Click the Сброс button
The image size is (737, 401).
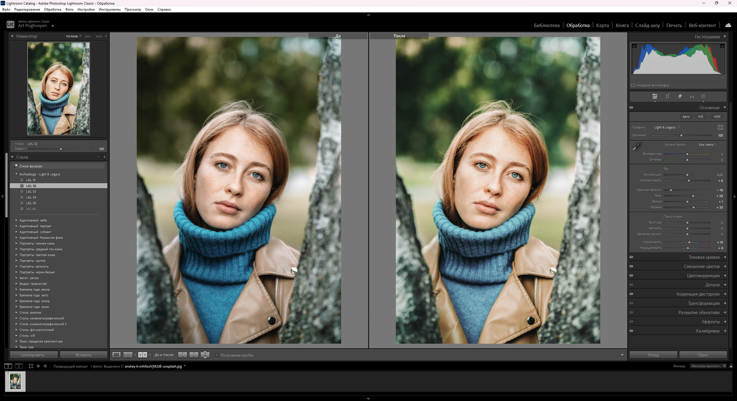click(702, 355)
